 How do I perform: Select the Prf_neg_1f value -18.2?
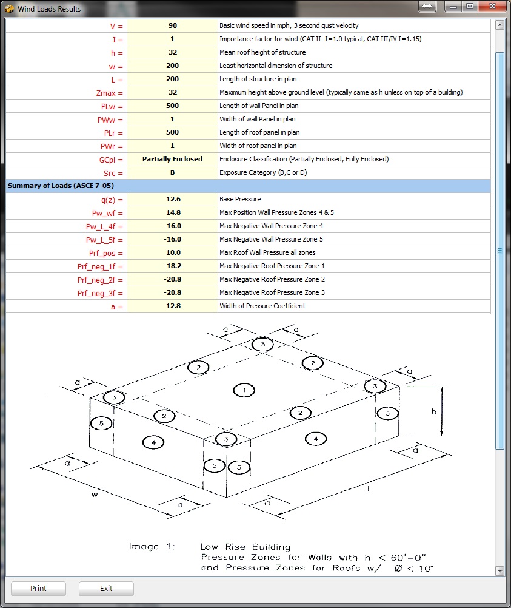[x=172, y=266]
